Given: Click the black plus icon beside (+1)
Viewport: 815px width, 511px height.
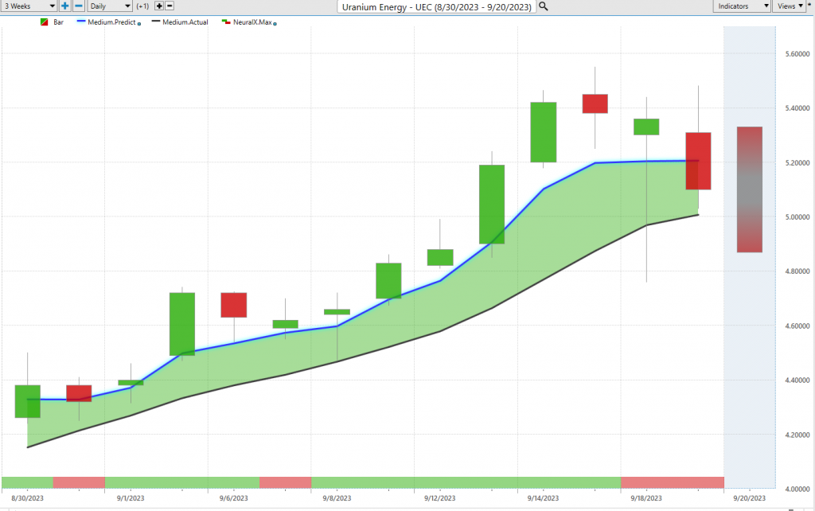Looking at the screenshot, I should coord(159,6).
